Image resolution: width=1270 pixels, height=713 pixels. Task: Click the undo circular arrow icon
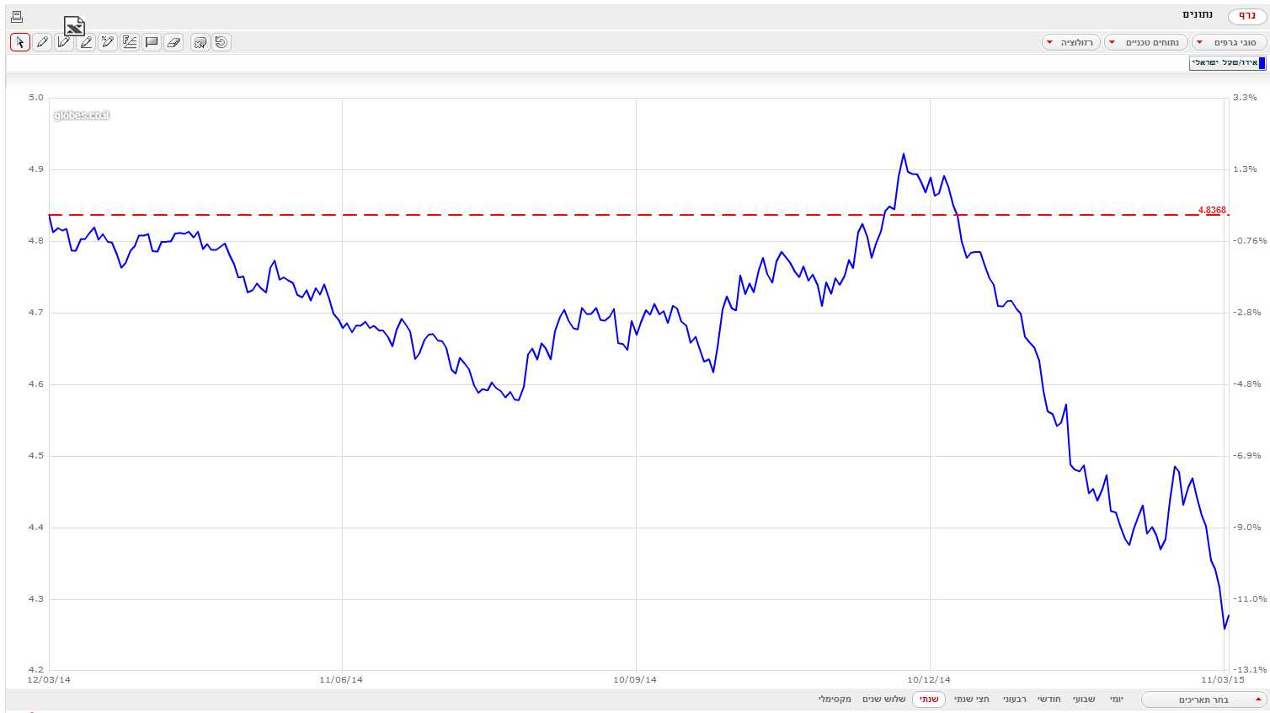tap(221, 42)
